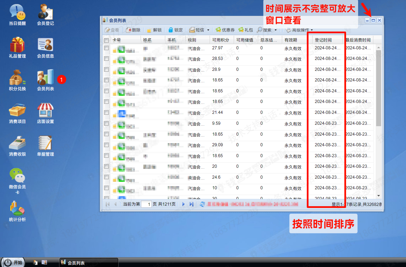Check the row with 28.9 points
406x267 pixels.
[x=106, y=69]
